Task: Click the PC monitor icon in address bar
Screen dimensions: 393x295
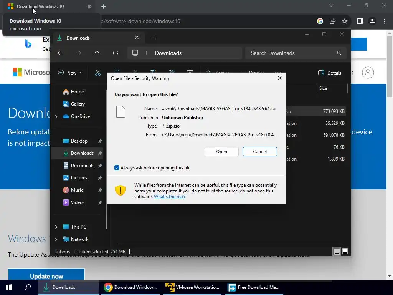Action: 135,53
